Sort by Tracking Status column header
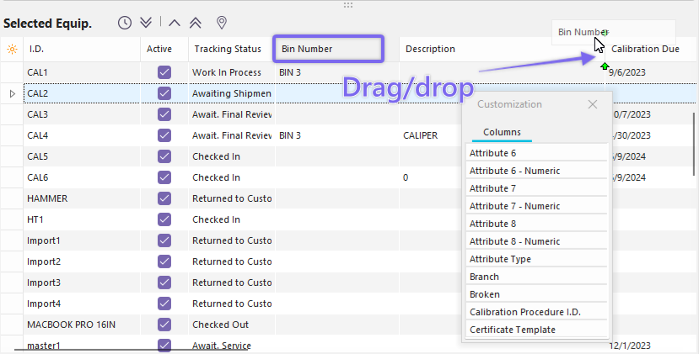 pos(229,49)
